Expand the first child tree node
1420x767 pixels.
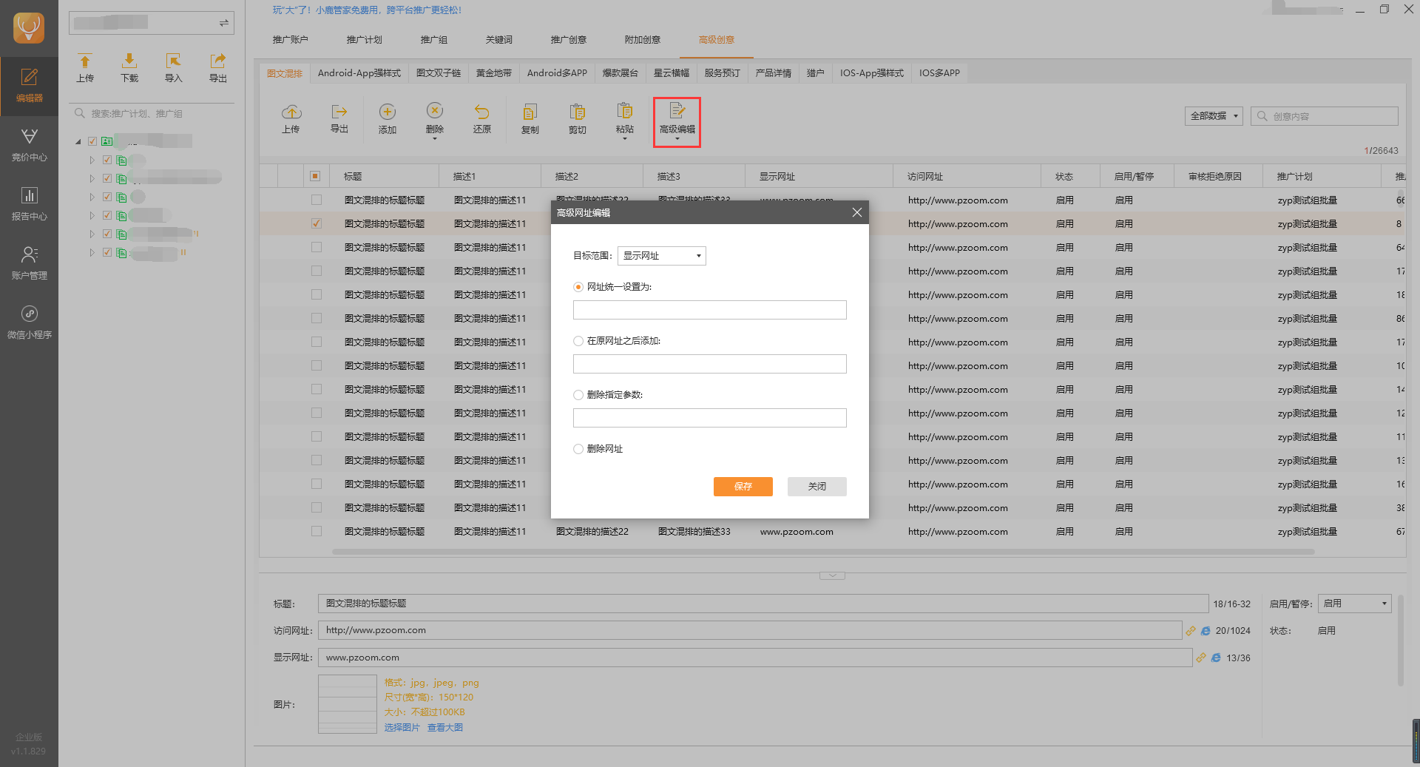[x=92, y=160]
